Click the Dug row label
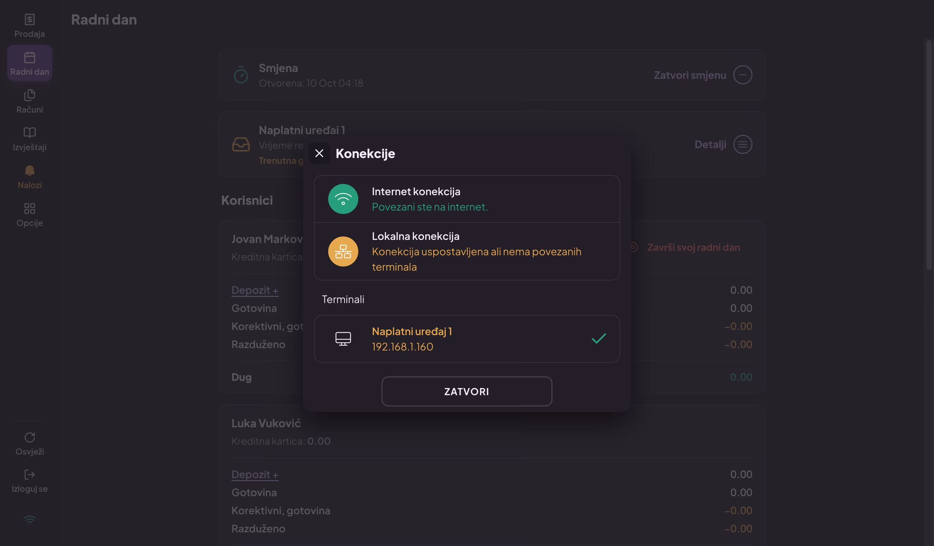 [x=241, y=377]
